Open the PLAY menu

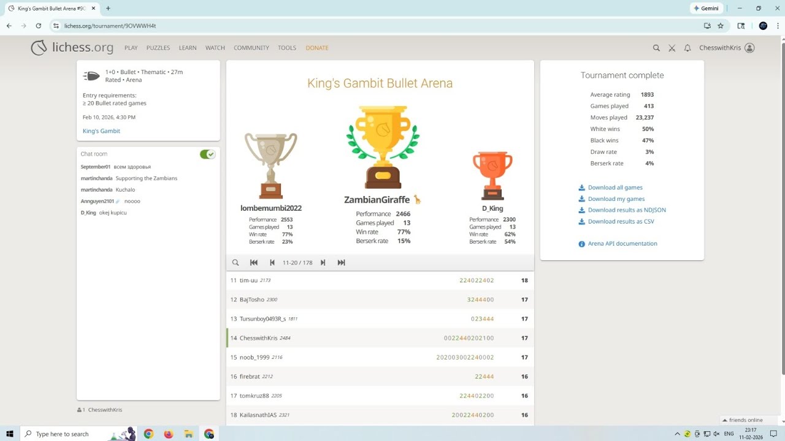(x=131, y=48)
